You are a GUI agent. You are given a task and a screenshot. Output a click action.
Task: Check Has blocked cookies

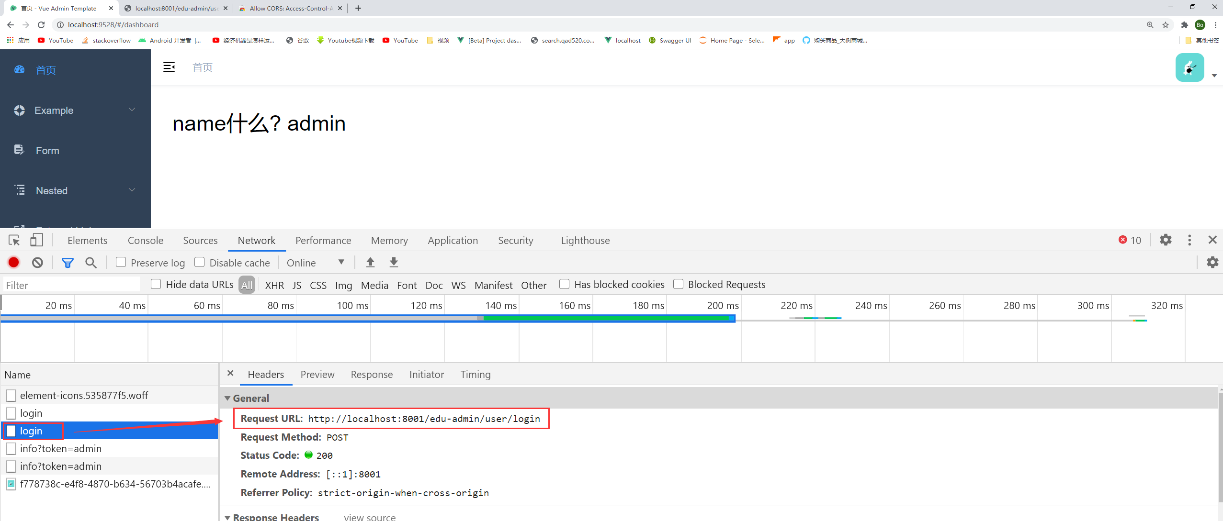point(565,284)
